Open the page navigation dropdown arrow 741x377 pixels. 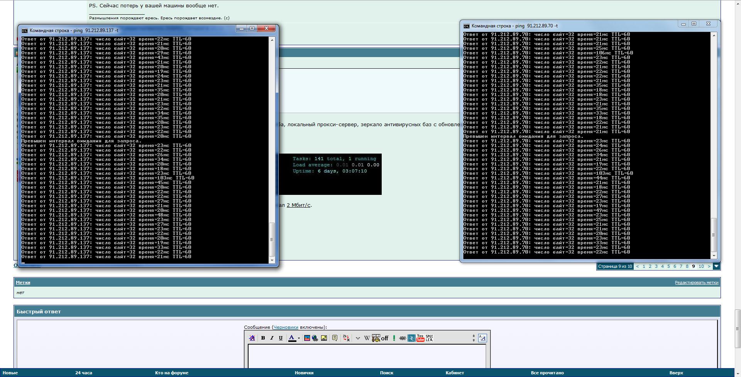click(716, 266)
